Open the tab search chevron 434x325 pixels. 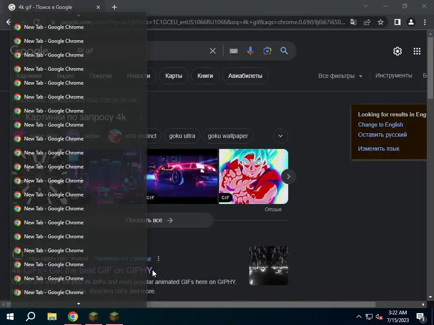click(366, 6)
